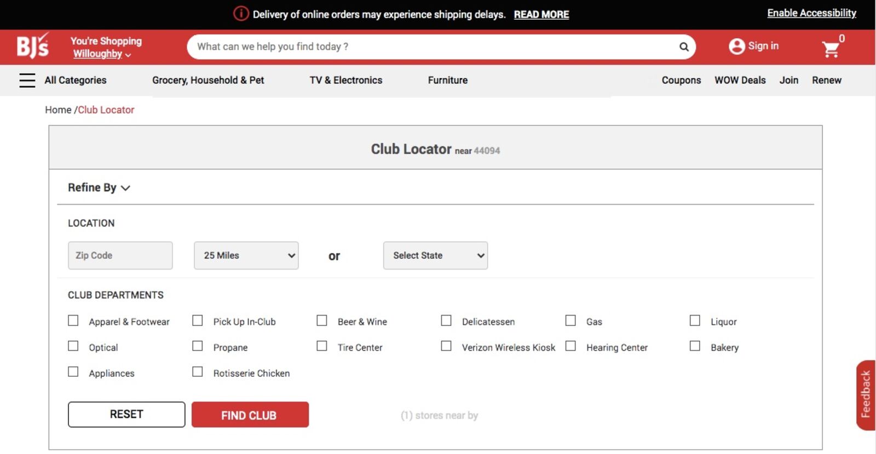Open the shopping cart icon
The image size is (876, 454).
(831, 49)
